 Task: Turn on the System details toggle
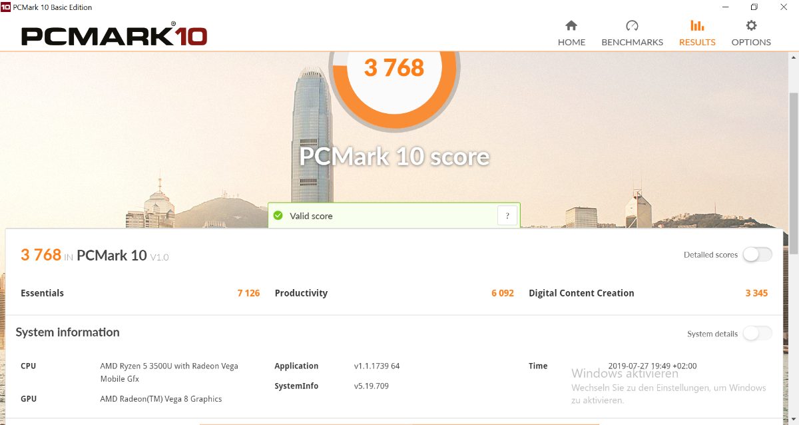(757, 334)
